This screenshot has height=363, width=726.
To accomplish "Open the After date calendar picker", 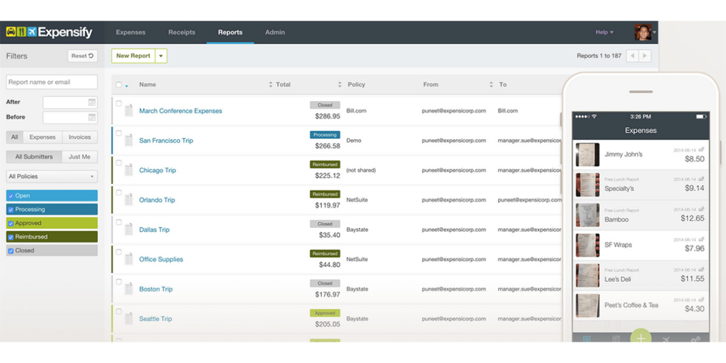I will tap(92, 102).
